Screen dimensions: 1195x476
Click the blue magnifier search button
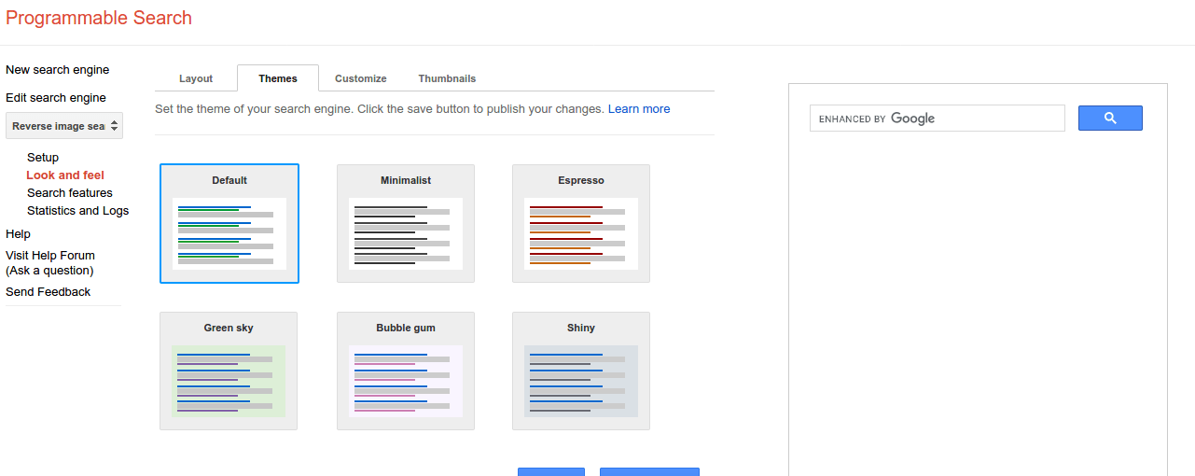(1110, 118)
